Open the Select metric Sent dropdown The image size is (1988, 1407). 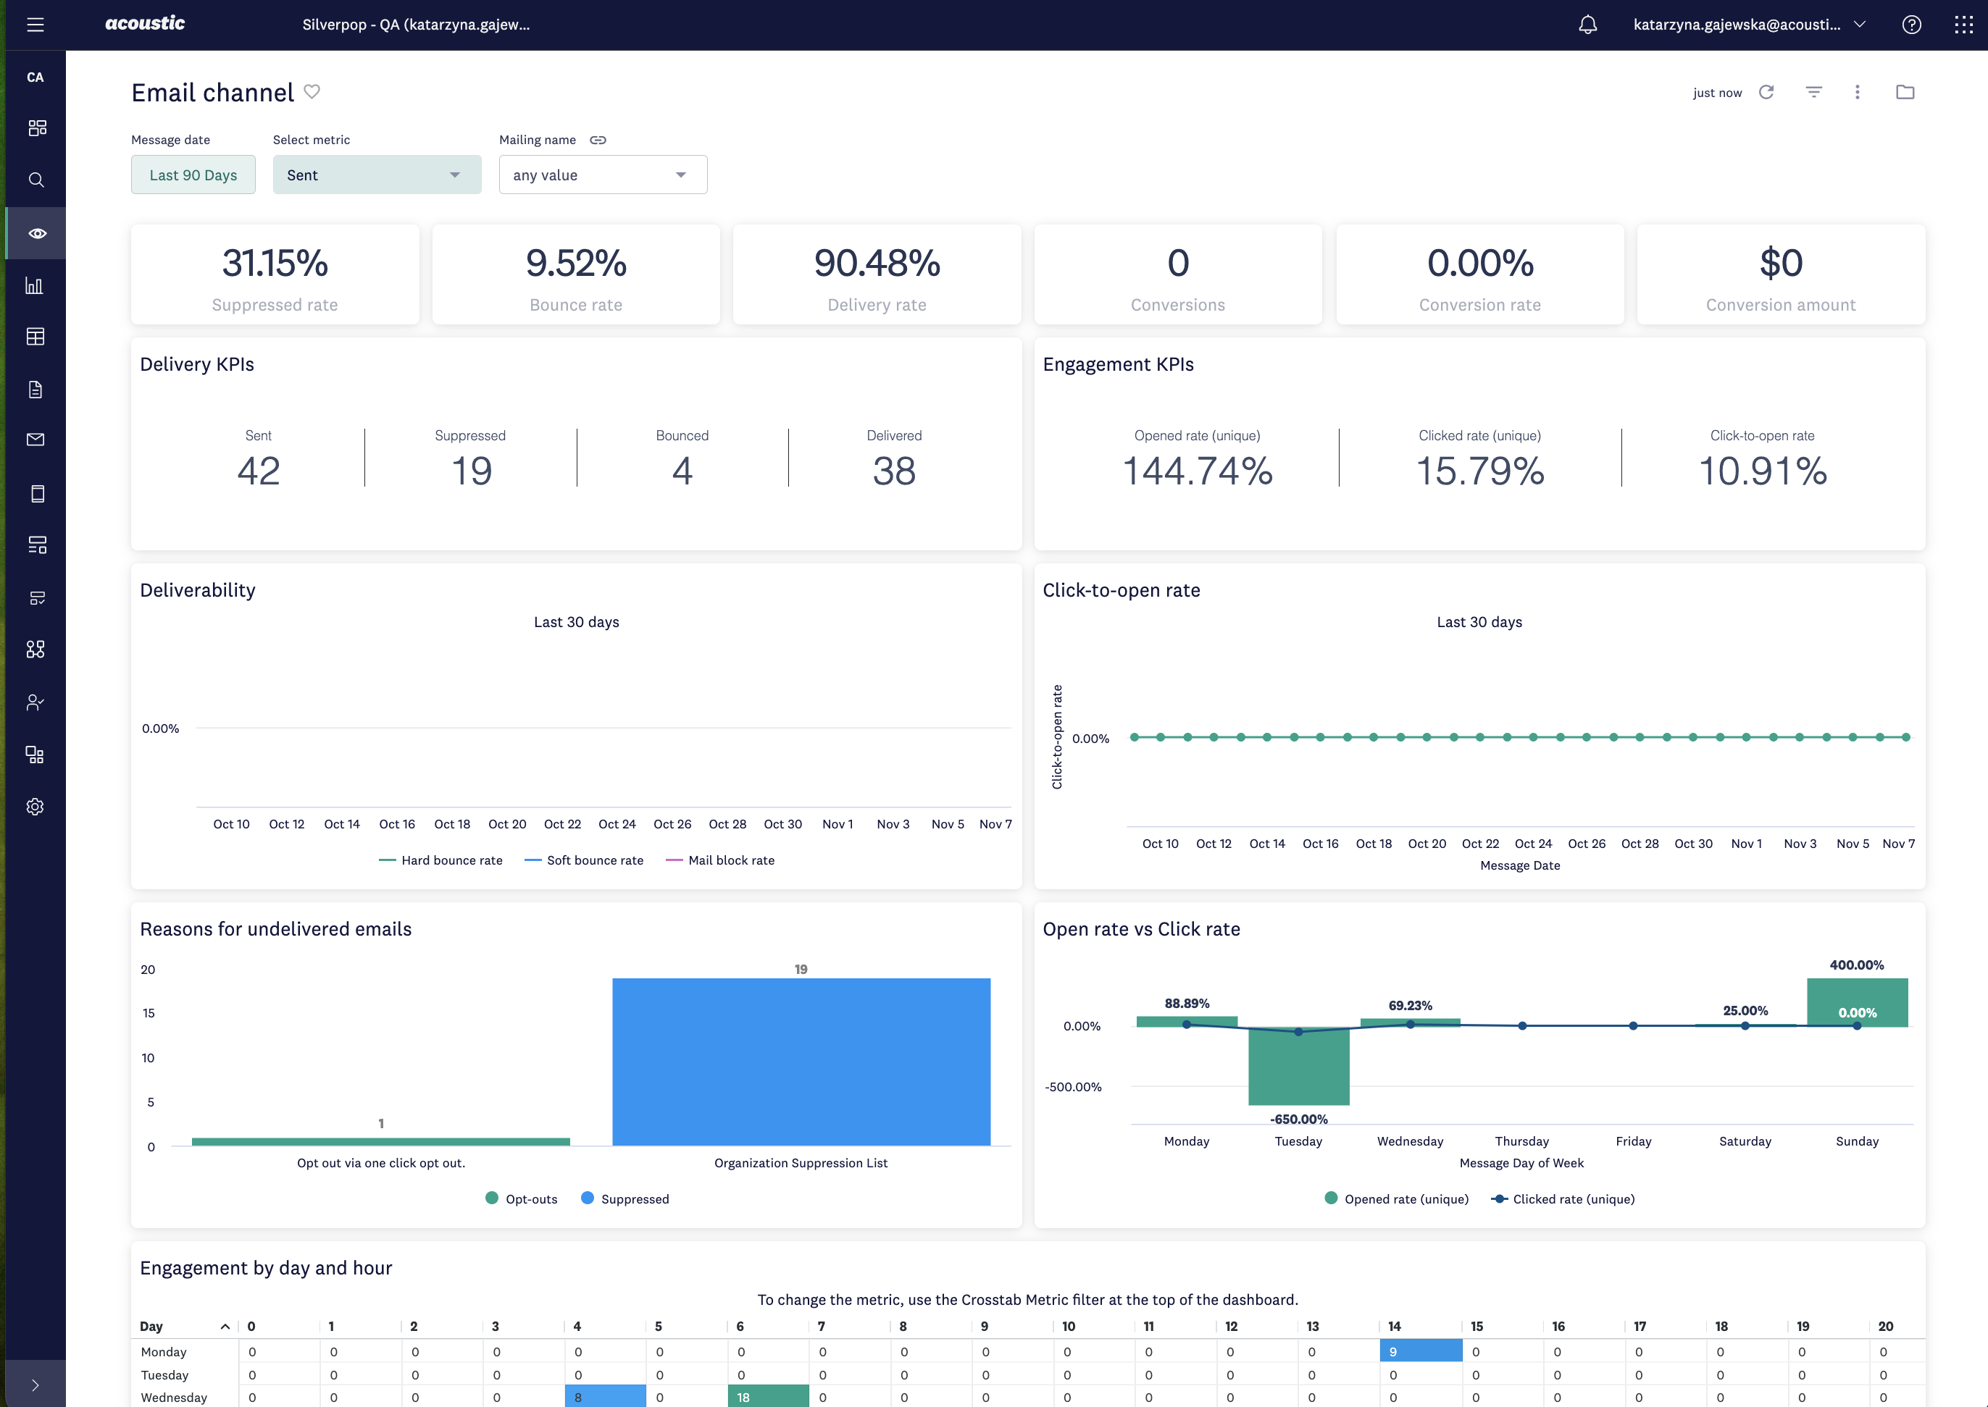click(377, 175)
